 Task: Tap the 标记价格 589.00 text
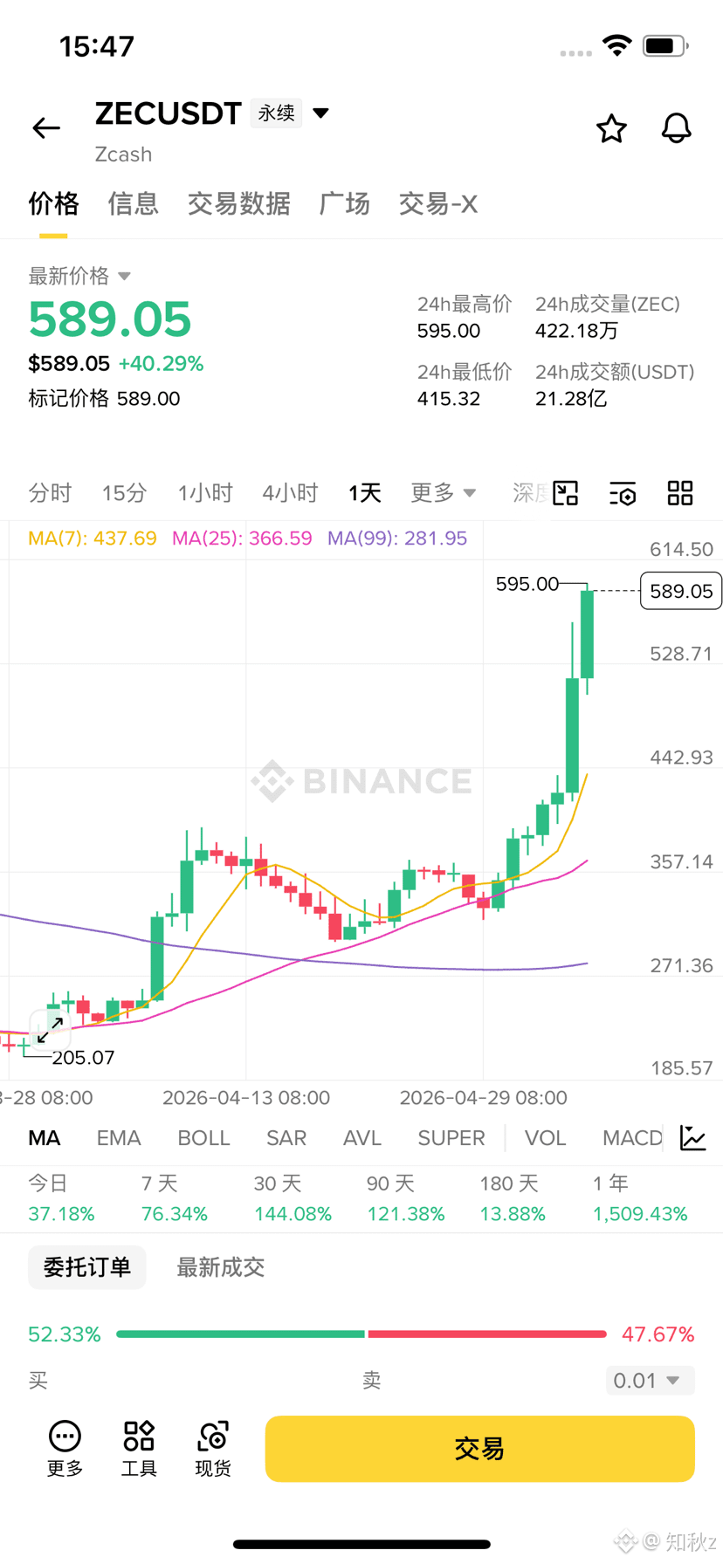point(104,399)
